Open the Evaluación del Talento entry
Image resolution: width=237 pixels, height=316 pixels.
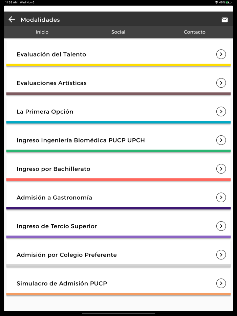click(118, 54)
